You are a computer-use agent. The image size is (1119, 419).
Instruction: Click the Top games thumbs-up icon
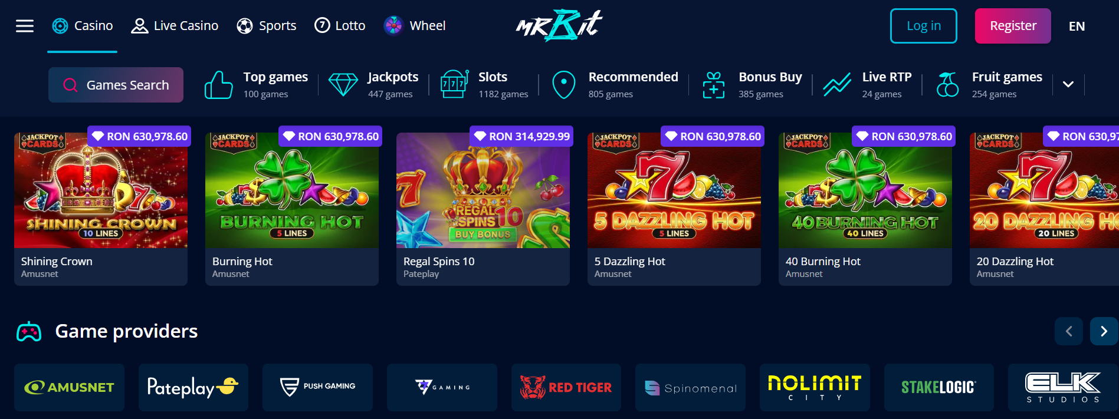coord(218,85)
